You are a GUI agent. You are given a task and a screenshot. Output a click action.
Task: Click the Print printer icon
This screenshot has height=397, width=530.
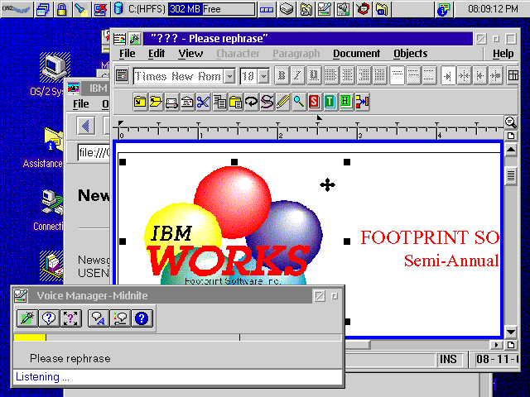point(171,102)
